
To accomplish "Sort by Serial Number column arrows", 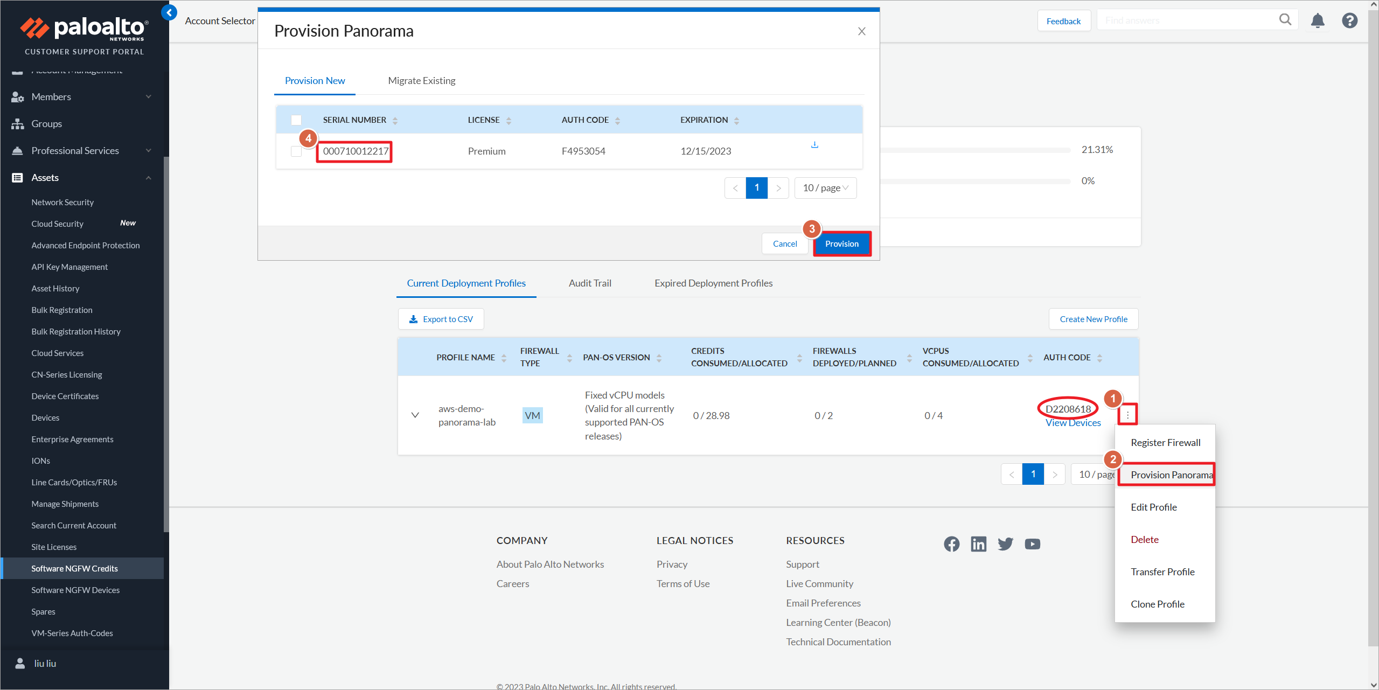I will coord(395,121).
